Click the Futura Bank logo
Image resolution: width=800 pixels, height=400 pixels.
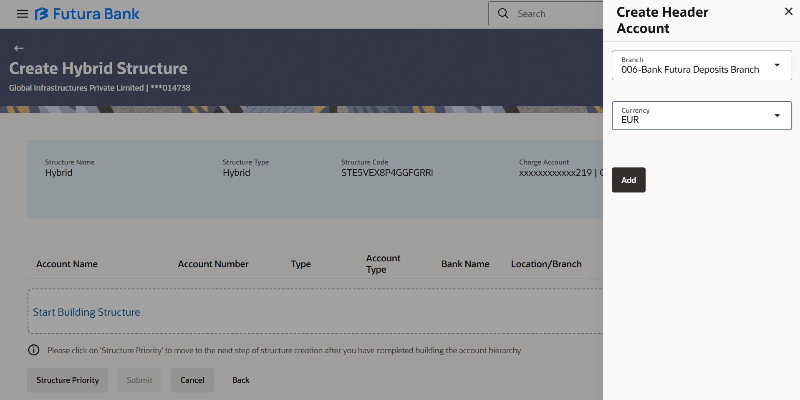(87, 14)
